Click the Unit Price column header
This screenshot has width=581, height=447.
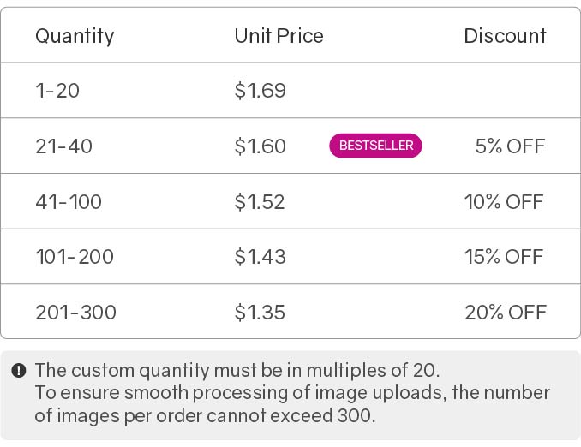tap(279, 36)
